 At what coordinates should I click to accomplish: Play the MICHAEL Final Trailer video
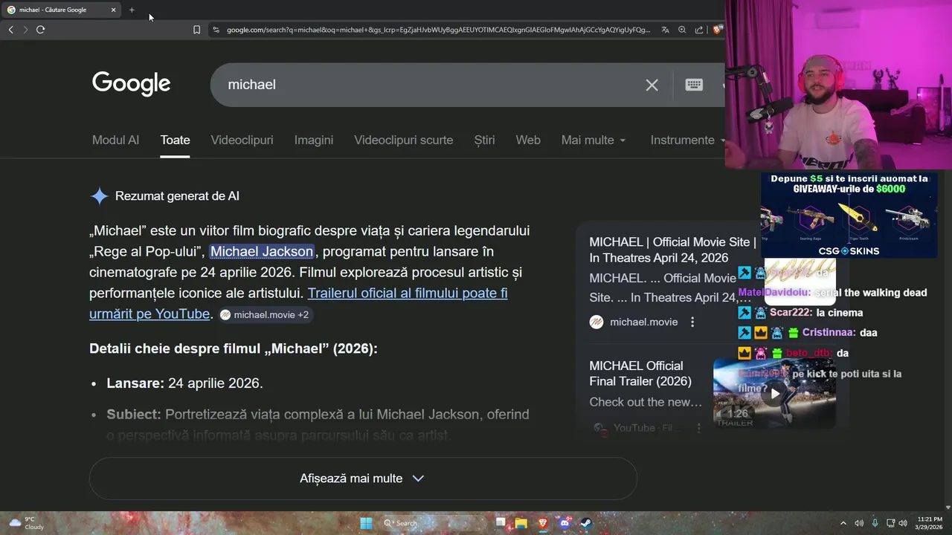click(x=774, y=394)
